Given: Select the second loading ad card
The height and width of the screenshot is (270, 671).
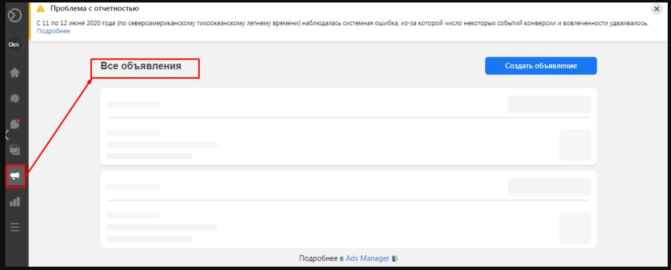Looking at the screenshot, I should pos(348,209).
